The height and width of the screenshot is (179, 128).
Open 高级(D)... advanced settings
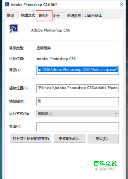pyautogui.click(x=103, y=139)
